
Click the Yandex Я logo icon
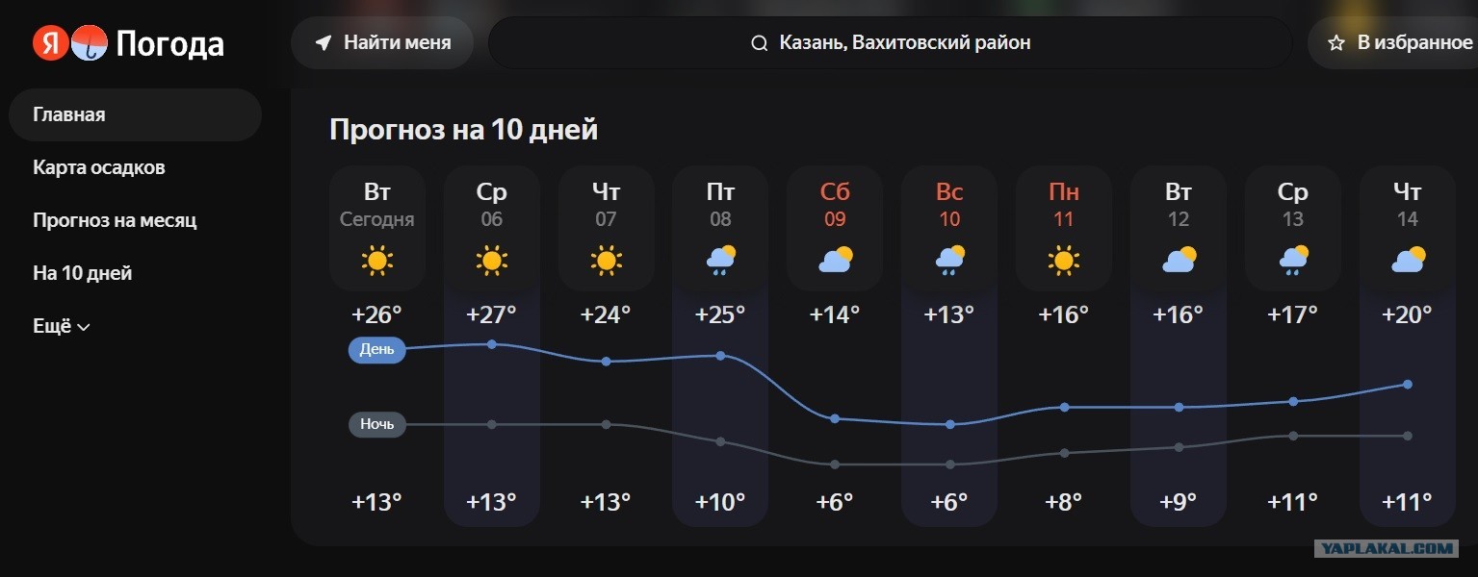coord(50,42)
